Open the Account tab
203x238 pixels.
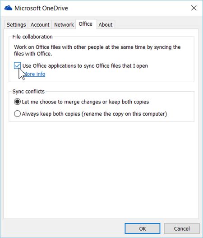40,24
